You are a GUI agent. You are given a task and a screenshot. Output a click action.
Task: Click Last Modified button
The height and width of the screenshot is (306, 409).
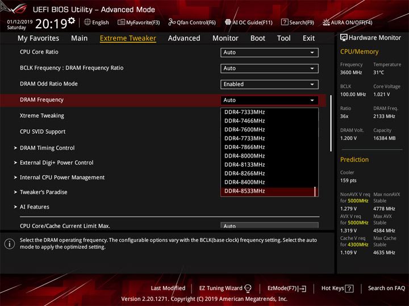click(x=168, y=288)
